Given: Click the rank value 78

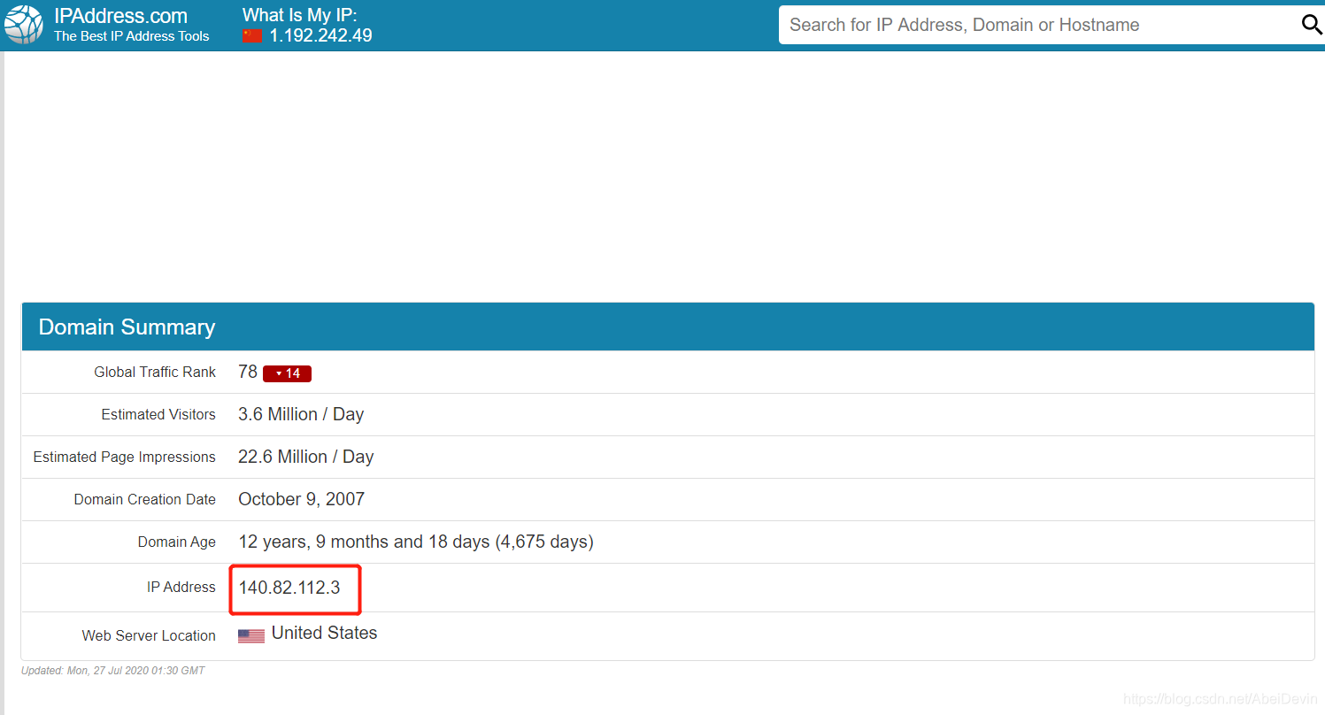Looking at the screenshot, I should [248, 373].
